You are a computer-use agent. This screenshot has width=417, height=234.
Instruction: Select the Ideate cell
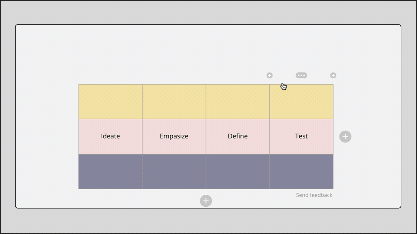tap(110, 136)
